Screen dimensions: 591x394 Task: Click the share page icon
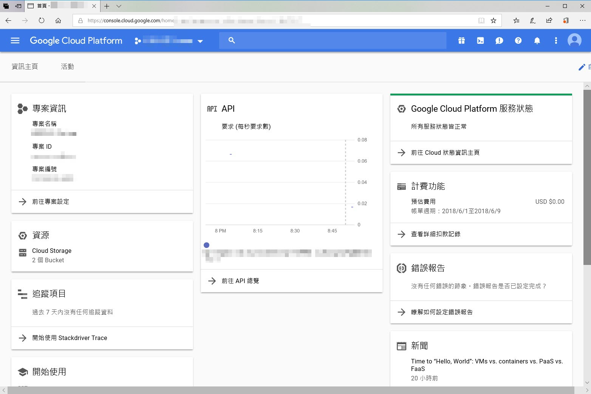tap(549, 20)
